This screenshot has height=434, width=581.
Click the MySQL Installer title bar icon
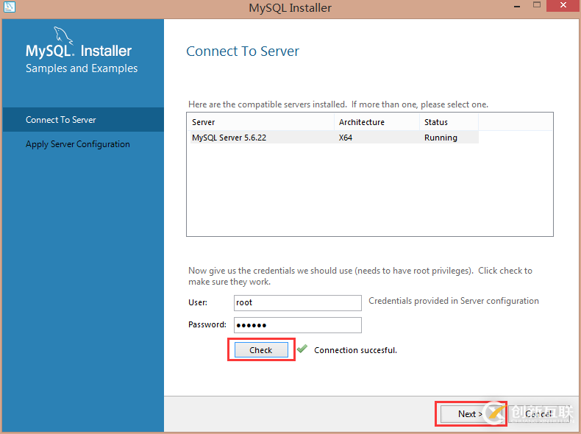point(9,7)
